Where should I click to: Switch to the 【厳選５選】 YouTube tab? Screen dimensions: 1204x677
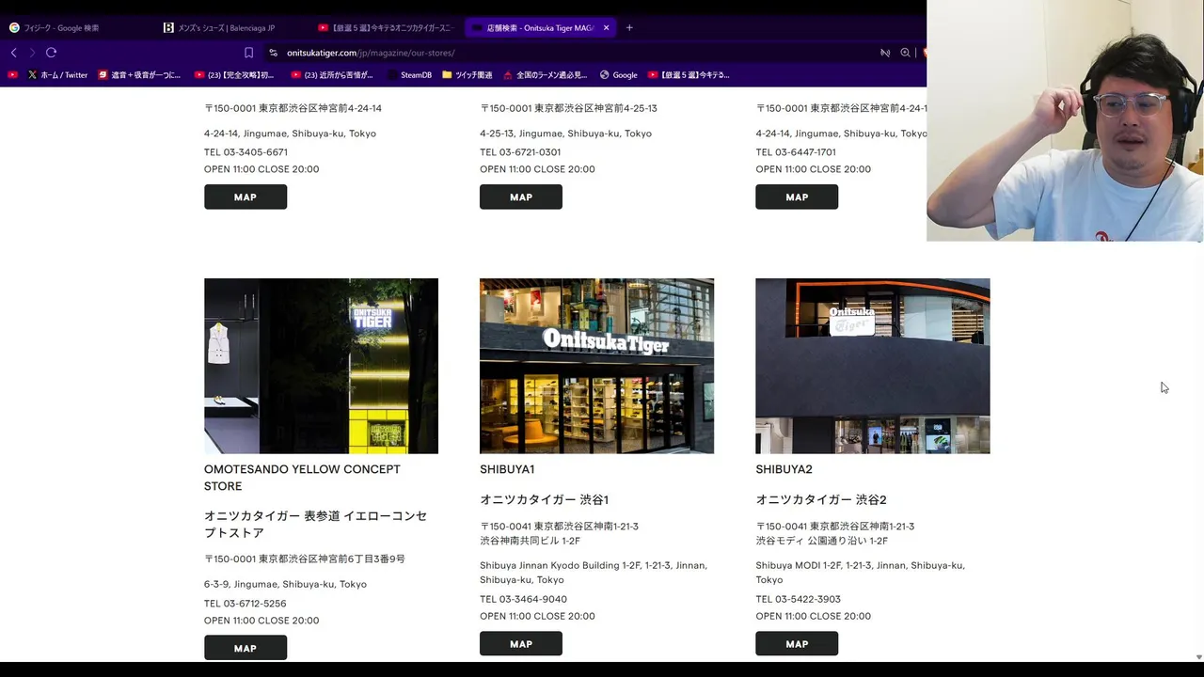pyautogui.click(x=387, y=27)
